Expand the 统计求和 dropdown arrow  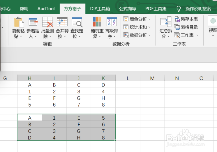[x=149, y=27]
